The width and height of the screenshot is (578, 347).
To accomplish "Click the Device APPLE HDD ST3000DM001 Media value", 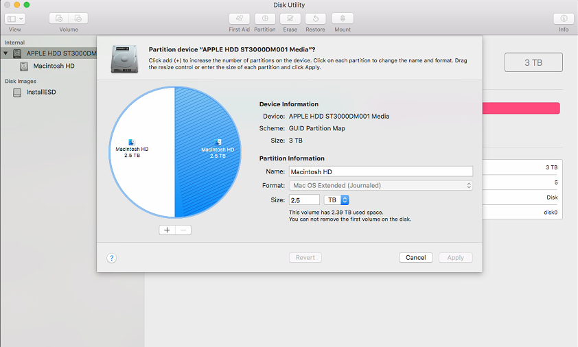I will click(x=339, y=116).
